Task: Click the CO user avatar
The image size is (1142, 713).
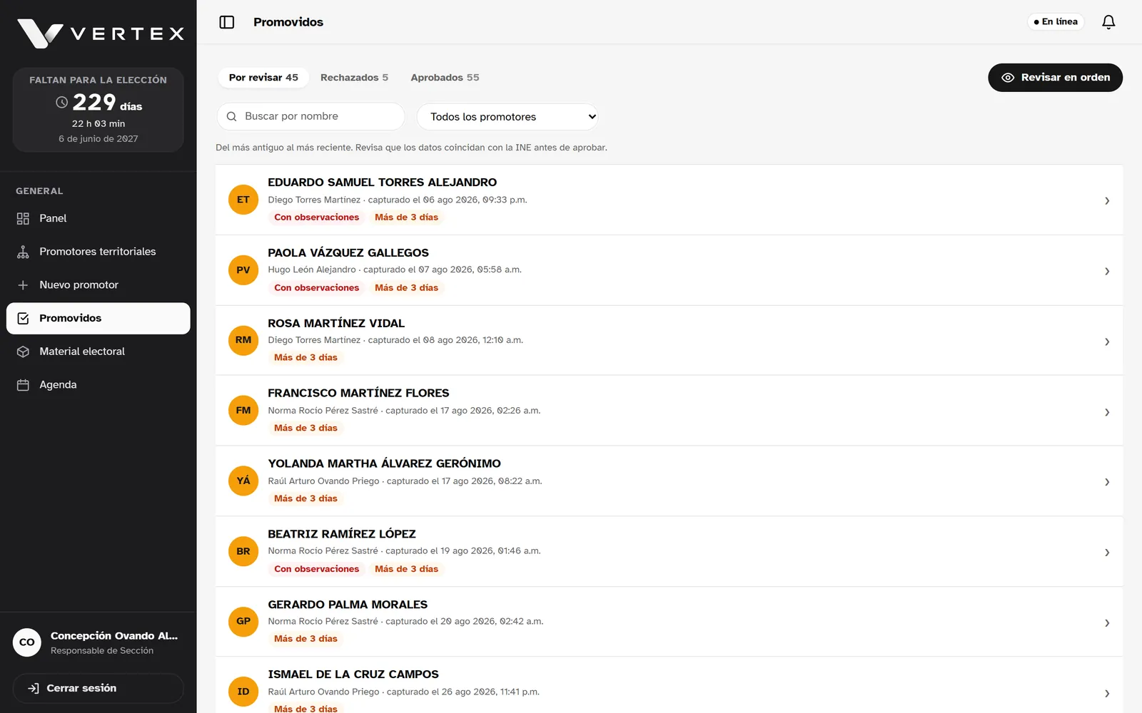Action: [27, 642]
